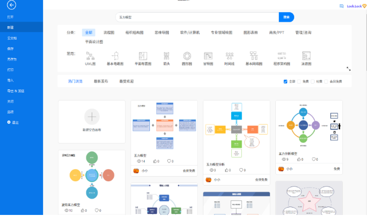This screenshot has width=367, height=216.
Task: Click author avatar on 五力模型分析 card
Action: pos(209,180)
